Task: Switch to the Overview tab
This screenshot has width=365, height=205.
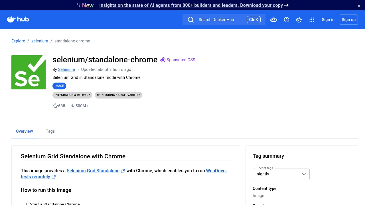Action: (x=25, y=131)
